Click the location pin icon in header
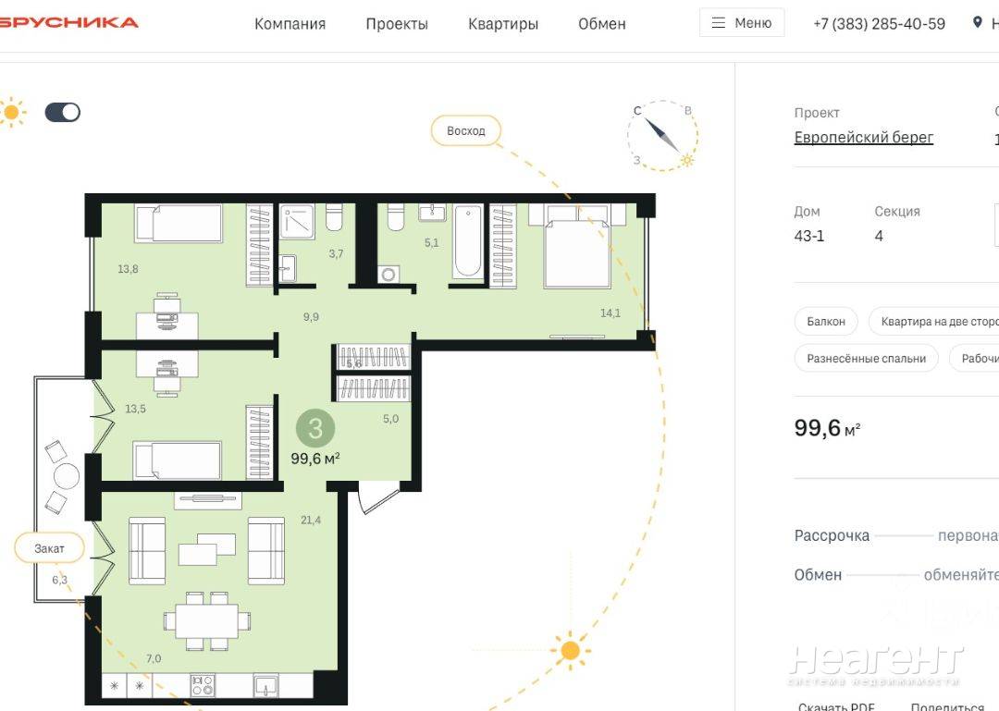The image size is (999, 711). [x=978, y=22]
